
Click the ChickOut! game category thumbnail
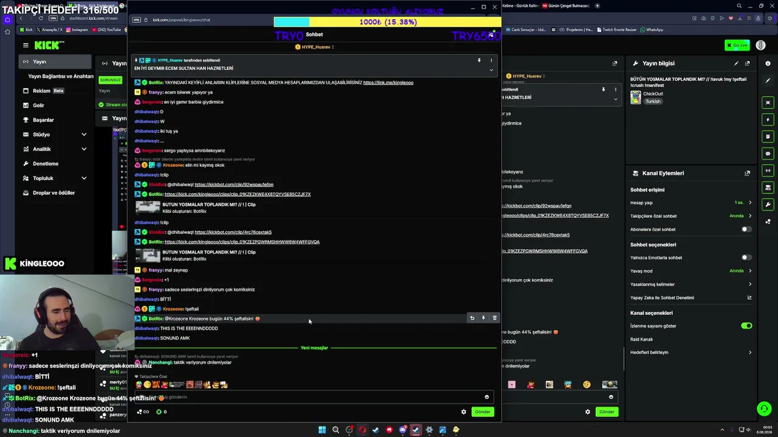pyautogui.click(x=636, y=98)
